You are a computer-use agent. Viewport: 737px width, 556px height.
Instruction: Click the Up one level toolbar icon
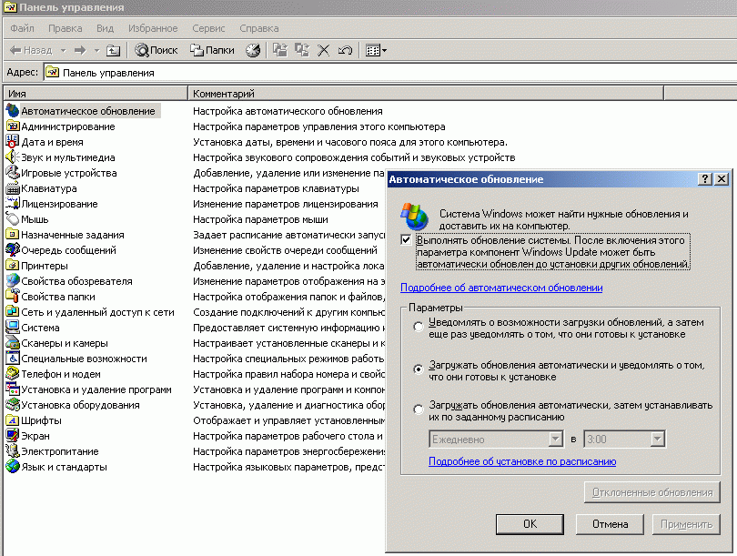[x=113, y=50]
